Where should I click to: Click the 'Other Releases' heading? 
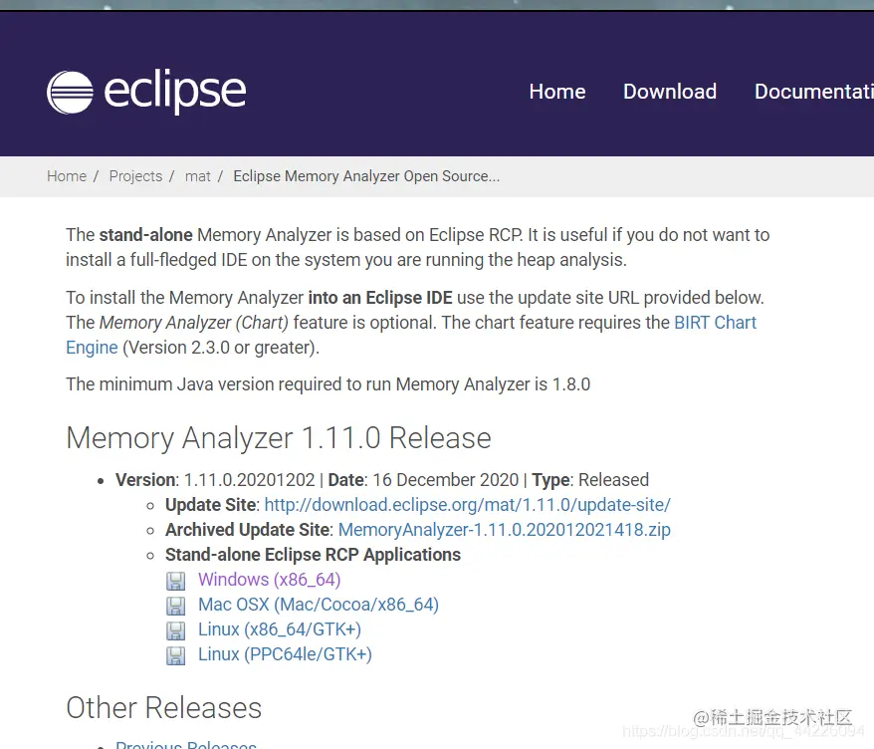[x=164, y=708]
